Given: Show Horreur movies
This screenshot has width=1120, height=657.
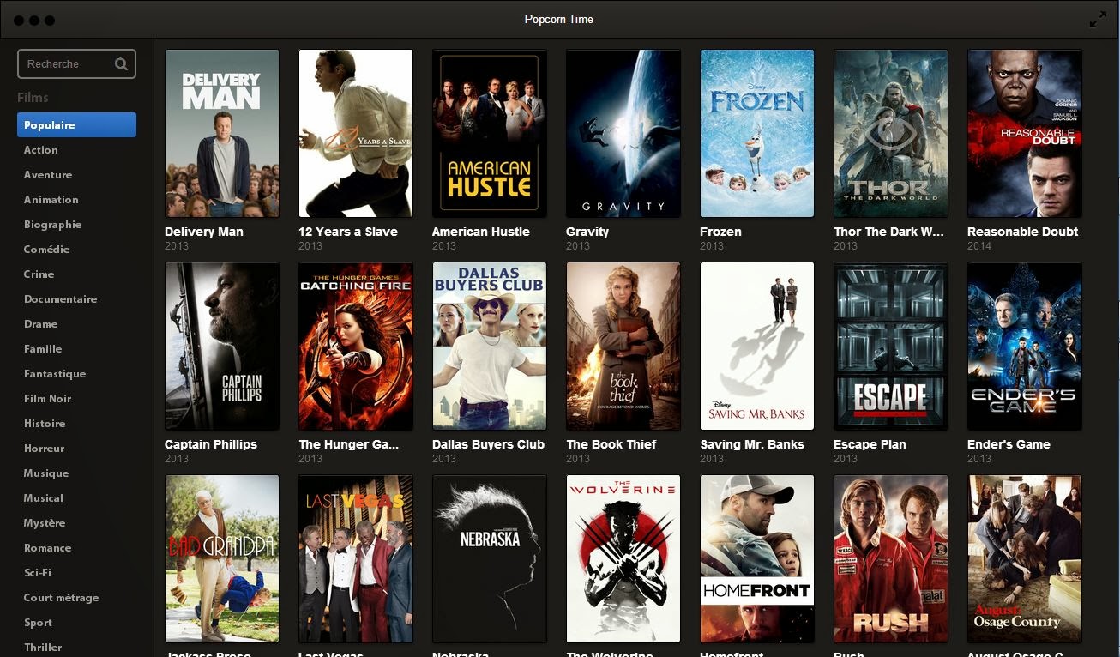Looking at the screenshot, I should coord(45,449).
